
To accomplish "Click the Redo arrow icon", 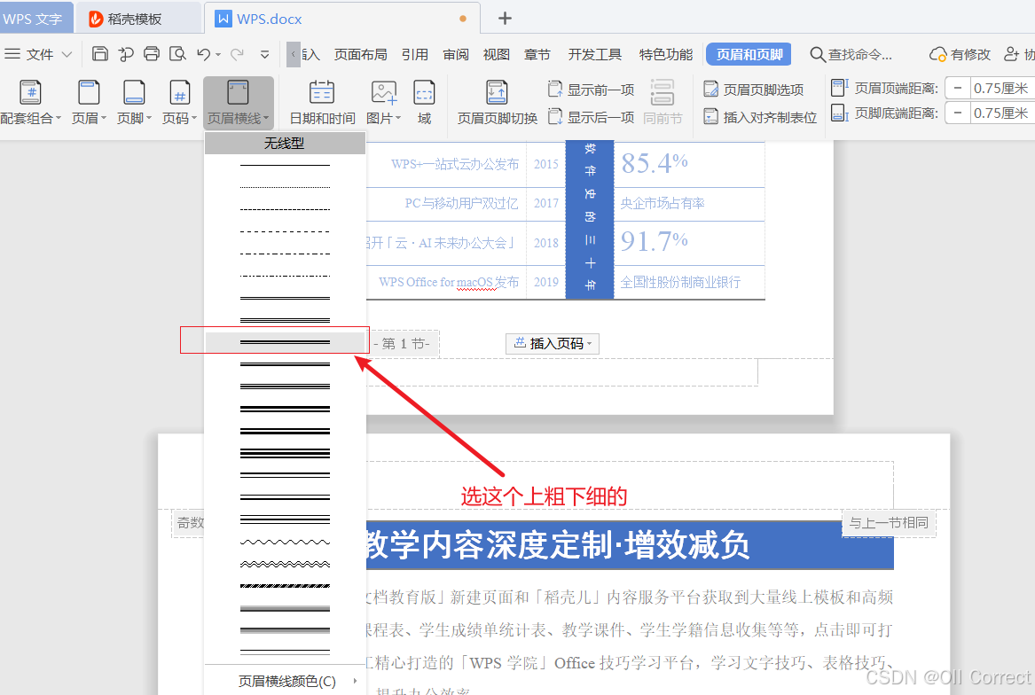I will point(237,54).
